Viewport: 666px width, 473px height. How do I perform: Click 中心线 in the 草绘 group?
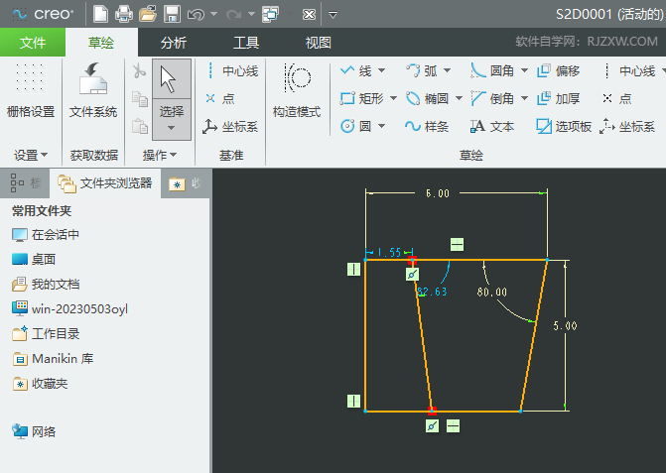[x=630, y=70]
